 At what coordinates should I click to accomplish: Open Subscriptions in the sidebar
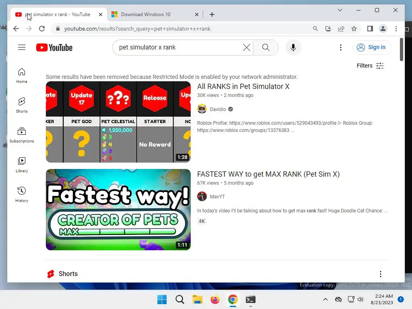click(x=22, y=135)
